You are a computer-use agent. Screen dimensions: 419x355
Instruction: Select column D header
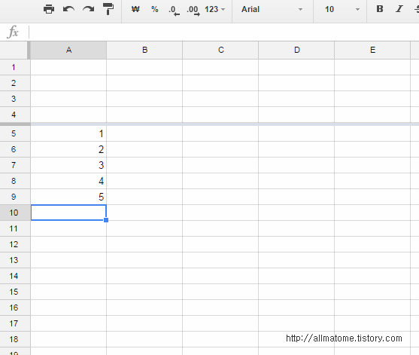point(296,50)
